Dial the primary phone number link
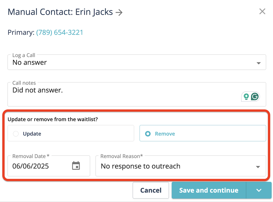Viewport: 273px width, 202px height. [60, 33]
